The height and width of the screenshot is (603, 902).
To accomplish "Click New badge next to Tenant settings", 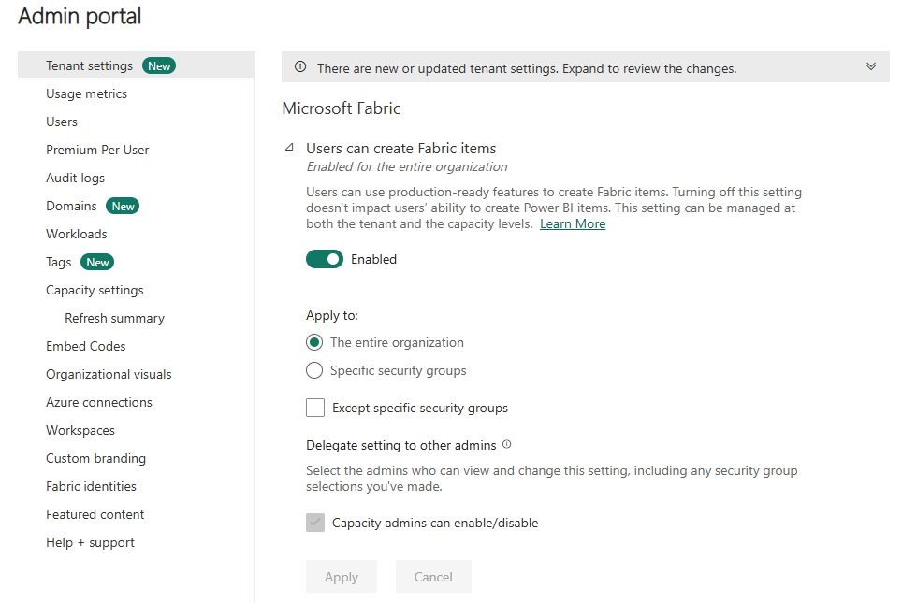I will pos(159,66).
